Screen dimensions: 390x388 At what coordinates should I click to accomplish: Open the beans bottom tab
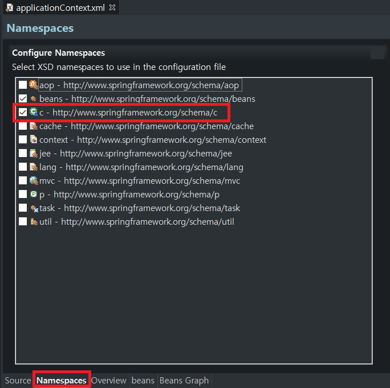pyautogui.click(x=143, y=380)
